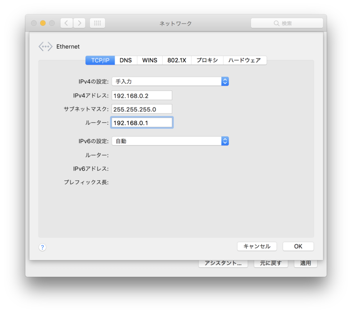
Task: Click the 適用 button behind the sheet
Action: coord(306,264)
